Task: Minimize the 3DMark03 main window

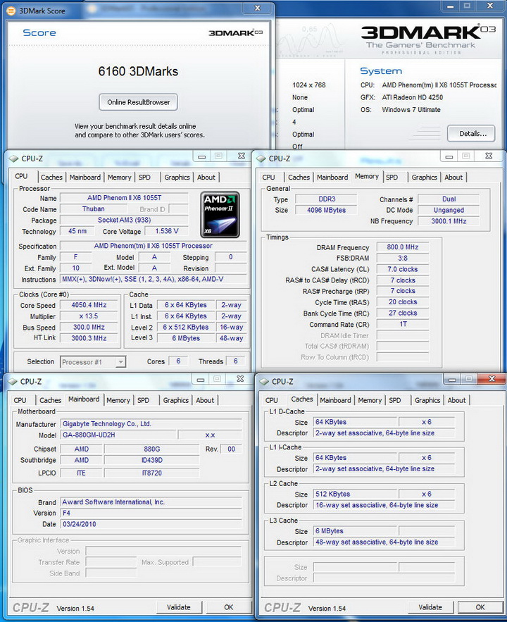Action: click(x=450, y=6)
